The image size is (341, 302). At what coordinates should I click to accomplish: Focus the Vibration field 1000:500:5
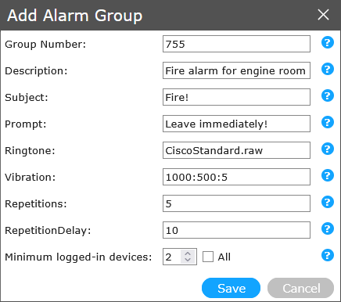236,177
